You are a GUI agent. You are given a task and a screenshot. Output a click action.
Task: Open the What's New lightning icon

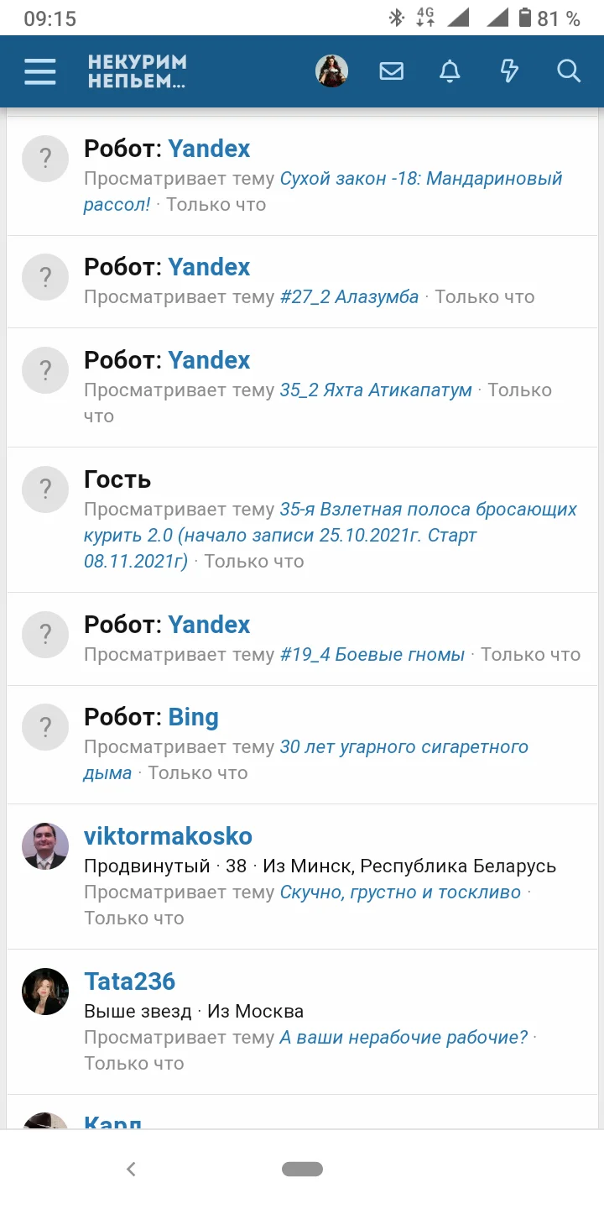509,71
